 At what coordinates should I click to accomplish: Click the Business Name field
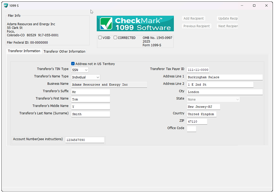[109, 85]
